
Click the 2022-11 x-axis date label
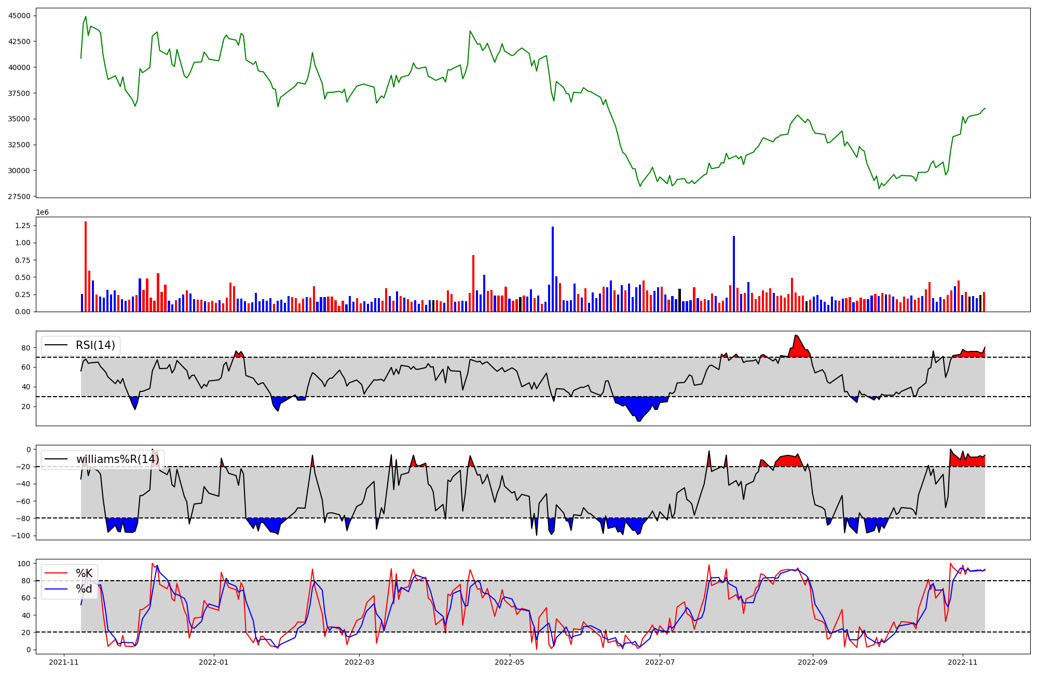(963, 662)
